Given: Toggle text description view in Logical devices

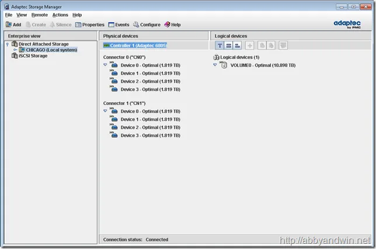Looking at the screenshot, I should 220,45.
